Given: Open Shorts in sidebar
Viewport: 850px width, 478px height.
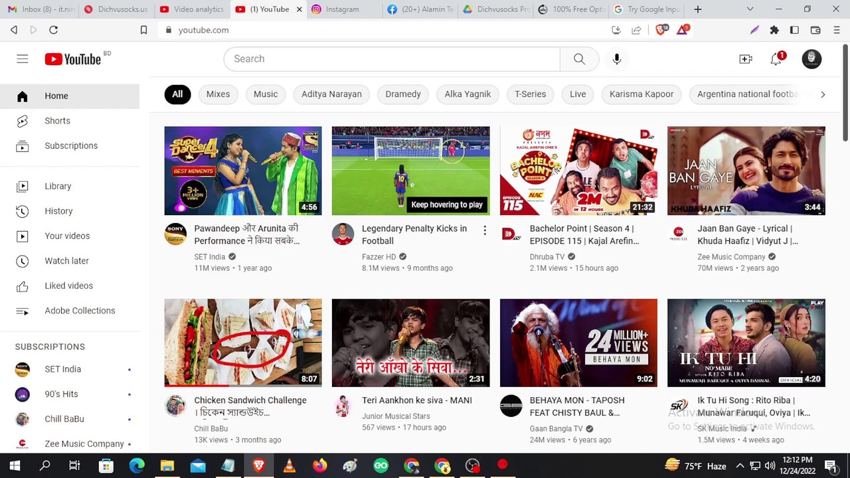Looking at the screenshot, I should [x=70, y=121].
